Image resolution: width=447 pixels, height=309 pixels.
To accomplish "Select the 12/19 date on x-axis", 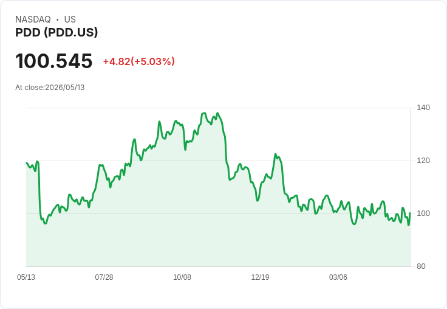I will pyautogui.click(x=260, y=277).
